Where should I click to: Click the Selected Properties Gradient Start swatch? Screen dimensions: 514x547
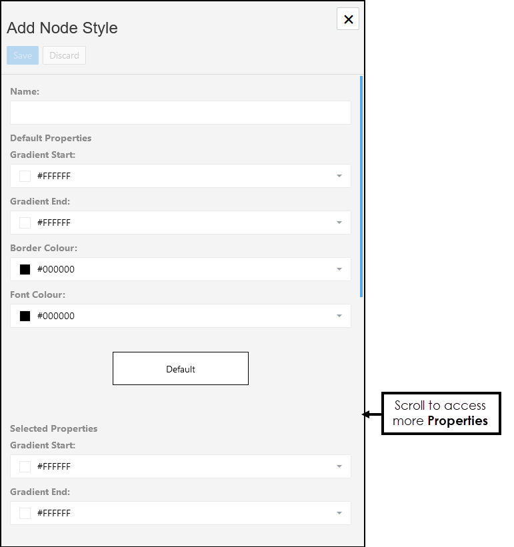tap(25, 466)
